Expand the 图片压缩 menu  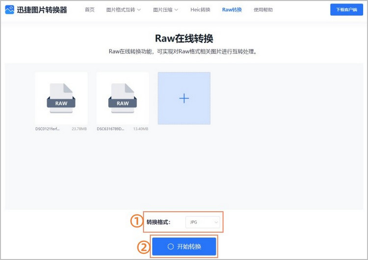165,10
